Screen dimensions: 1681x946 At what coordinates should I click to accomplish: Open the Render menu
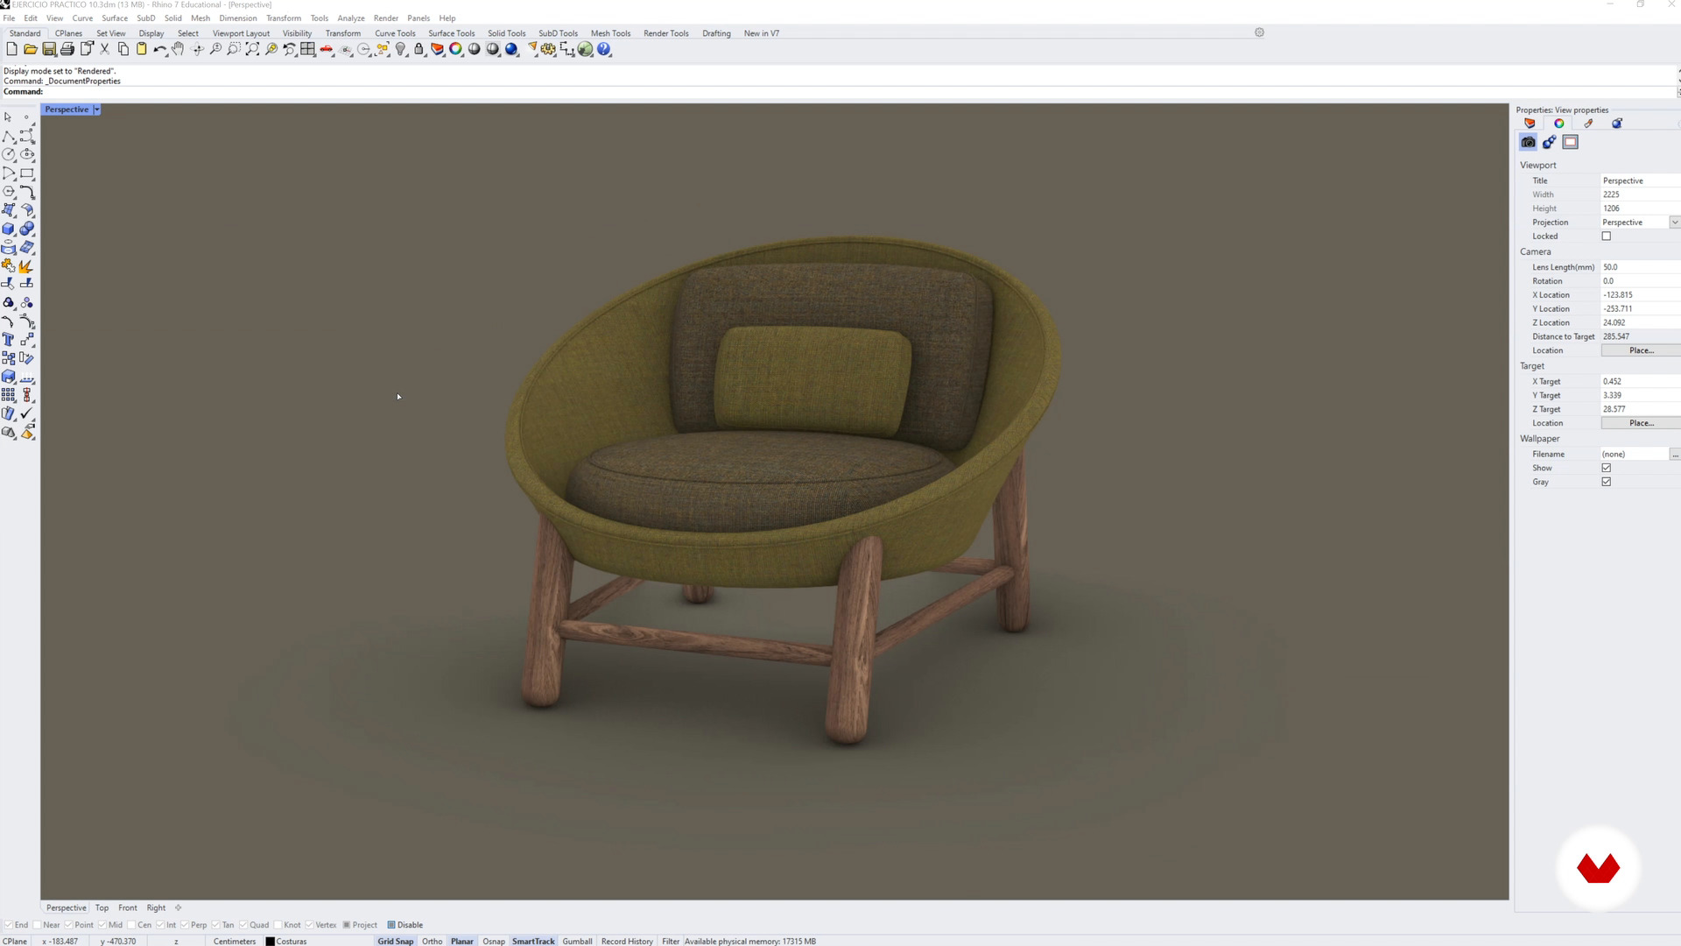(386, 18)
